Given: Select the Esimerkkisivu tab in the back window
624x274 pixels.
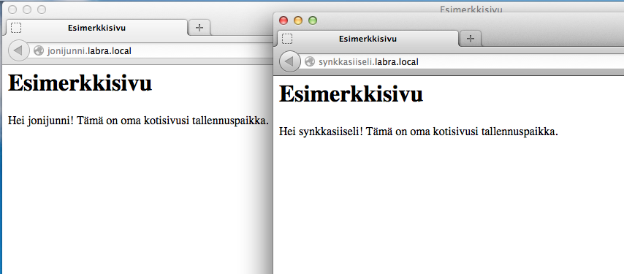Looking at the screenshot, I should tap(96, 28).
